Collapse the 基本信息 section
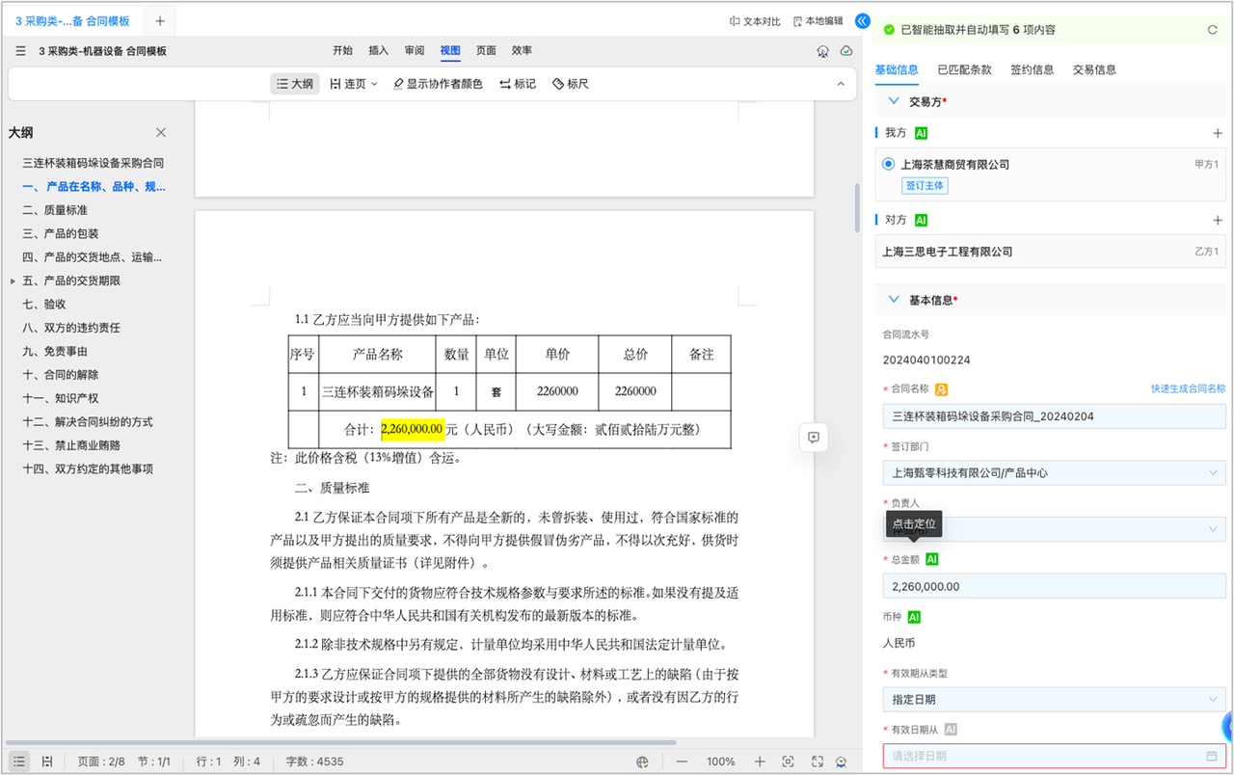This screenshot has height=775, width=1234. (x=892, y=300)
